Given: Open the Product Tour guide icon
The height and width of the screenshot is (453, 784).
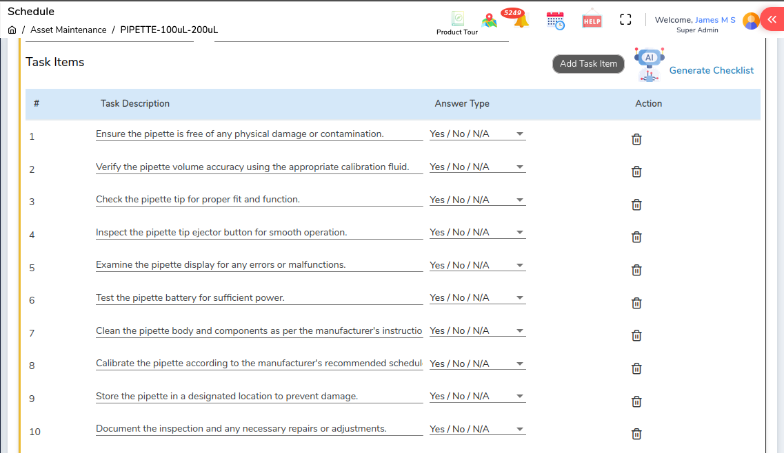Looking at the screenshot, I should tap(457, 19).
